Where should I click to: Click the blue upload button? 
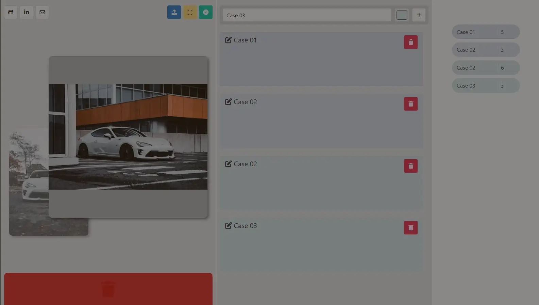[174, 12]
